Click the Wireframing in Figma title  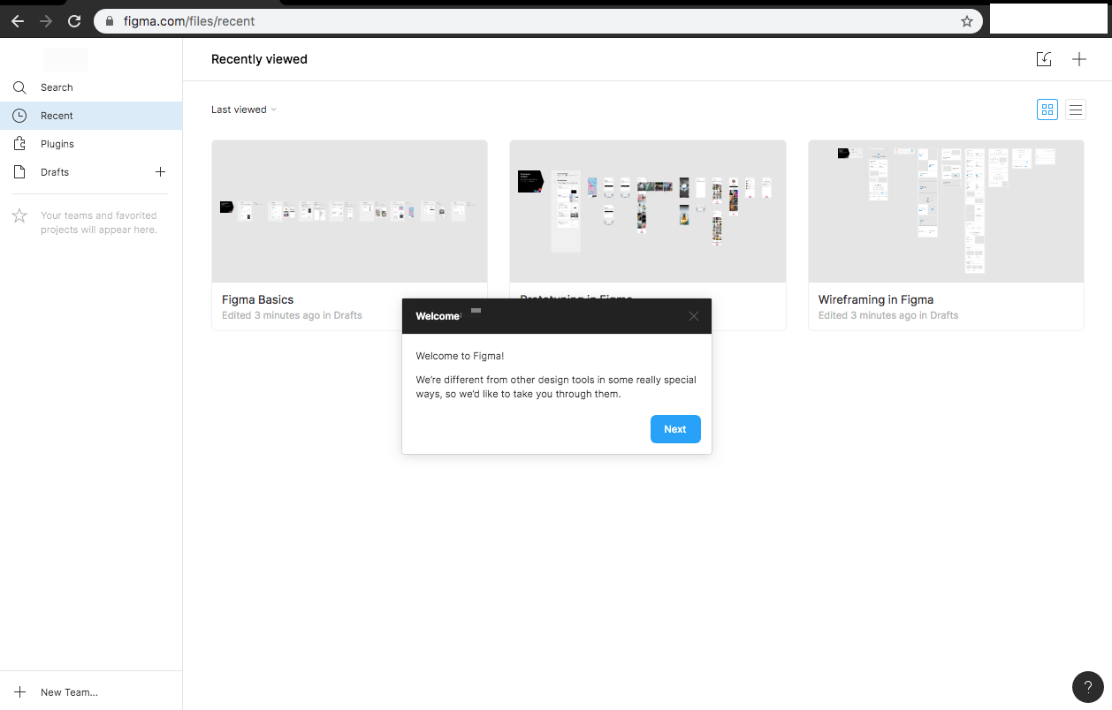pos(876,299)
